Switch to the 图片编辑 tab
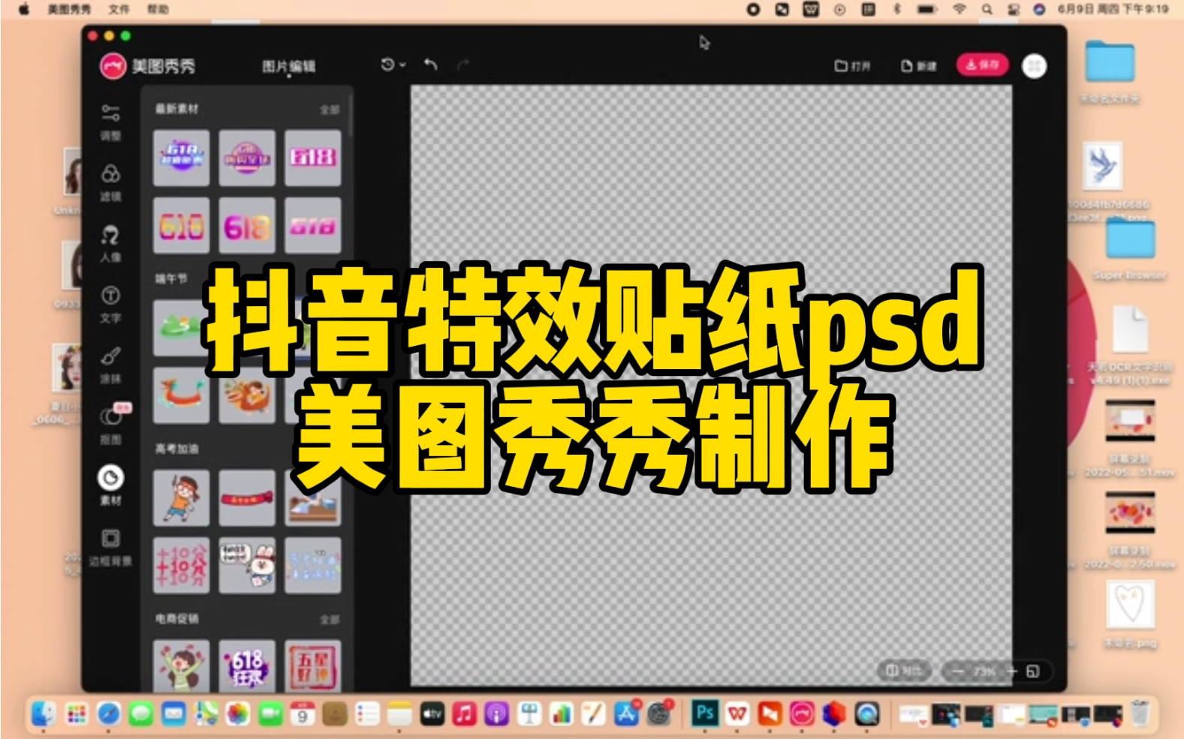Screen dimensions: 1184x739 288,67
